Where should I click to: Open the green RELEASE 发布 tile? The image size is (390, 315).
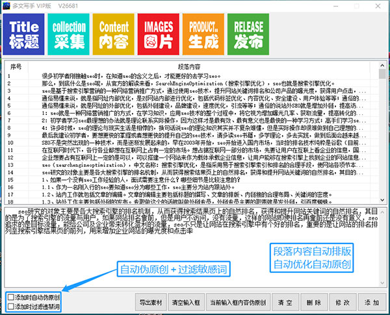248,34
